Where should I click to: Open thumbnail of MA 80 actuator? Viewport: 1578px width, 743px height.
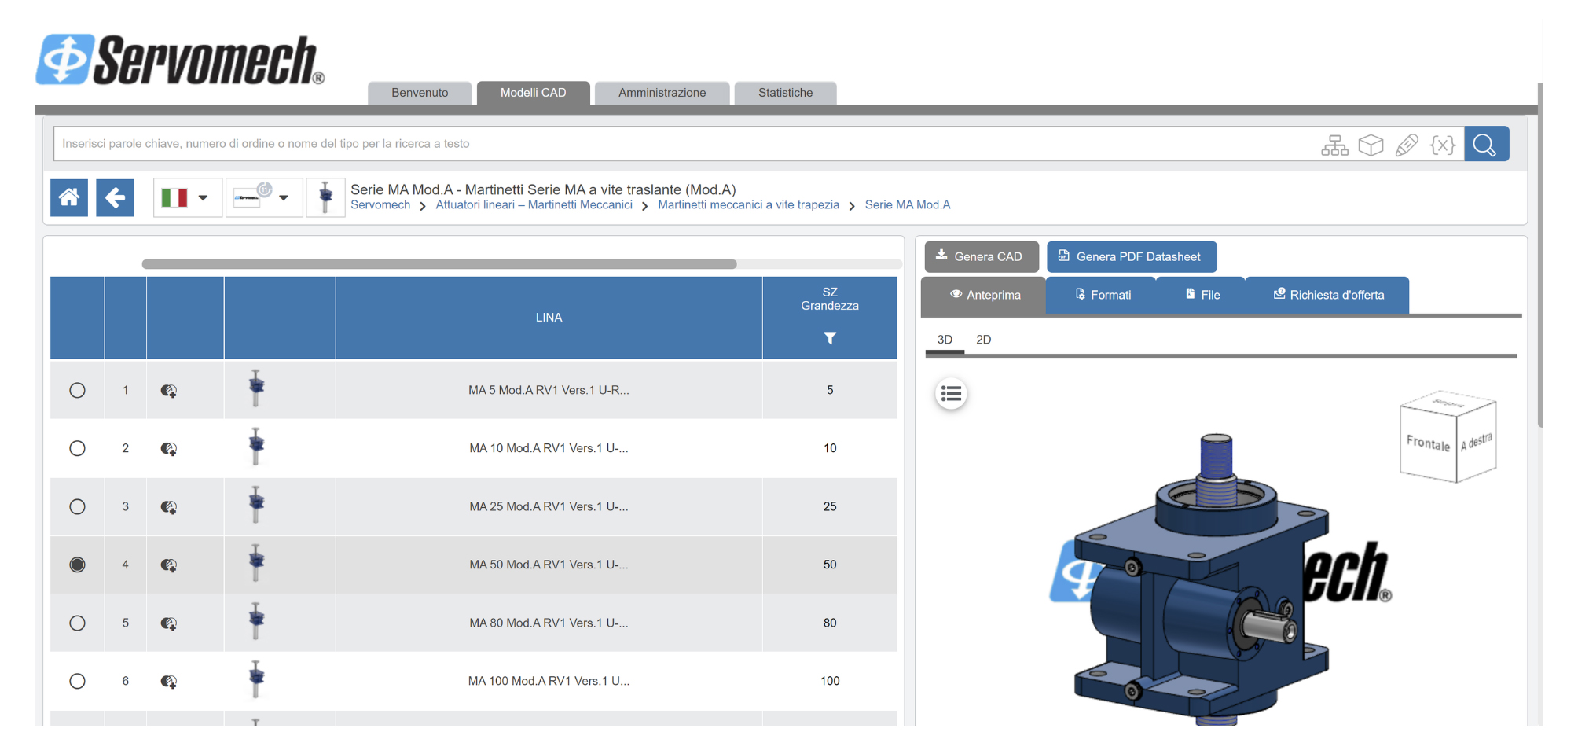[x=256, y=621]
